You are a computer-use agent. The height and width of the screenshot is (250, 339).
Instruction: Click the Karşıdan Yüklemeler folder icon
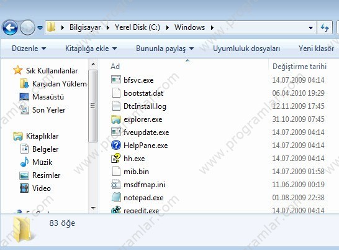click(24, 83)
